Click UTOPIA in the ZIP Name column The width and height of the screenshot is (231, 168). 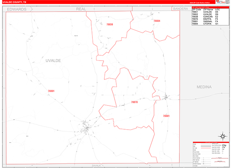pyautogui.click(x=207, y=24)
